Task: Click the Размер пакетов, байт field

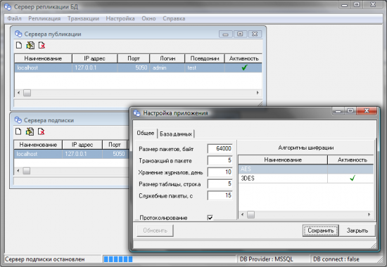Action: tap(220, 149)
